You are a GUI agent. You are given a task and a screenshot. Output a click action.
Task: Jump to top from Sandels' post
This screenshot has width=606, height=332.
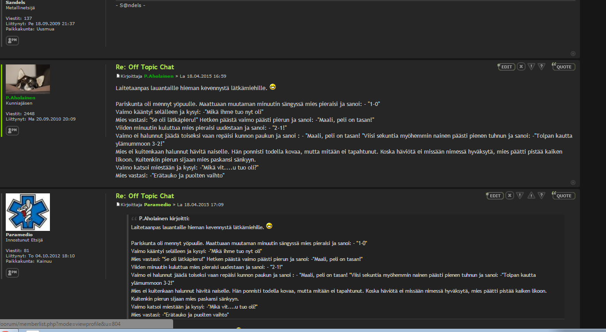click(x=573, y=53)
